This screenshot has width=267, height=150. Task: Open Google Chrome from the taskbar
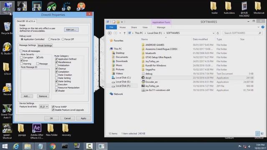click(53, 146)
